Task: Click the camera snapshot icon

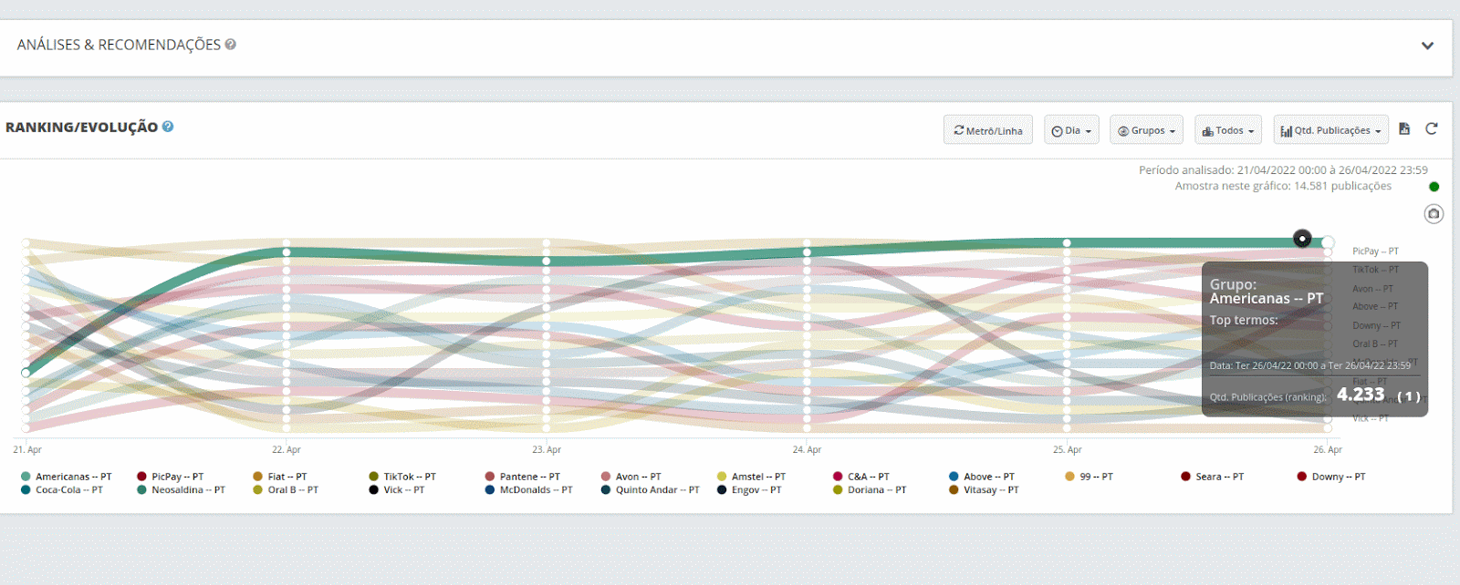Action: coord(1434,214)
